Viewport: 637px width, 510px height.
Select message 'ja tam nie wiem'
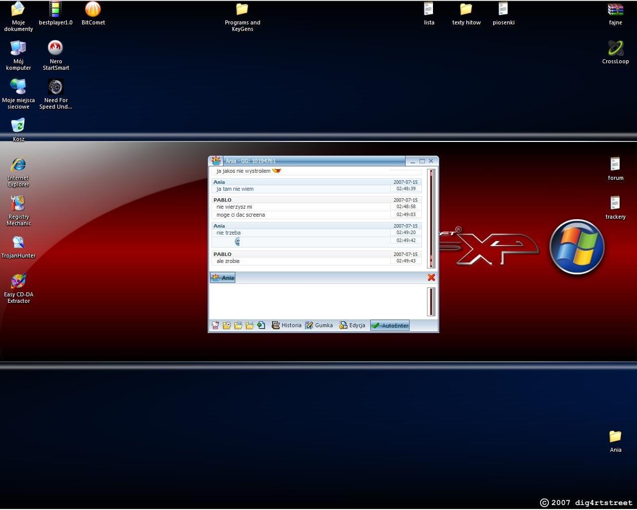[235, 189]
